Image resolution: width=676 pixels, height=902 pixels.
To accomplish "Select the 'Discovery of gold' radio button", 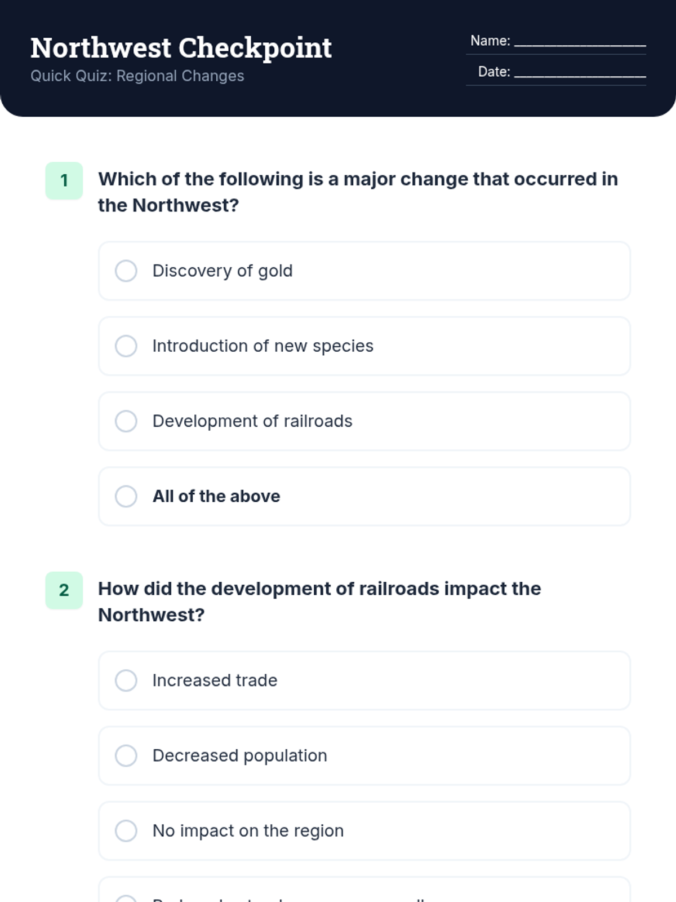I will (x=126, y=271).
